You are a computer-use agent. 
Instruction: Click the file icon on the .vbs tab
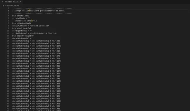pos(3,2)
